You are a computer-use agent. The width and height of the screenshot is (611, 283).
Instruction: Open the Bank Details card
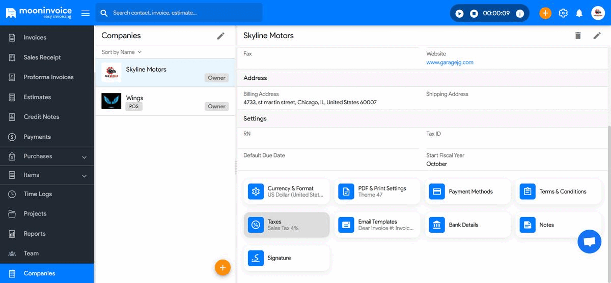click(468, 225)
